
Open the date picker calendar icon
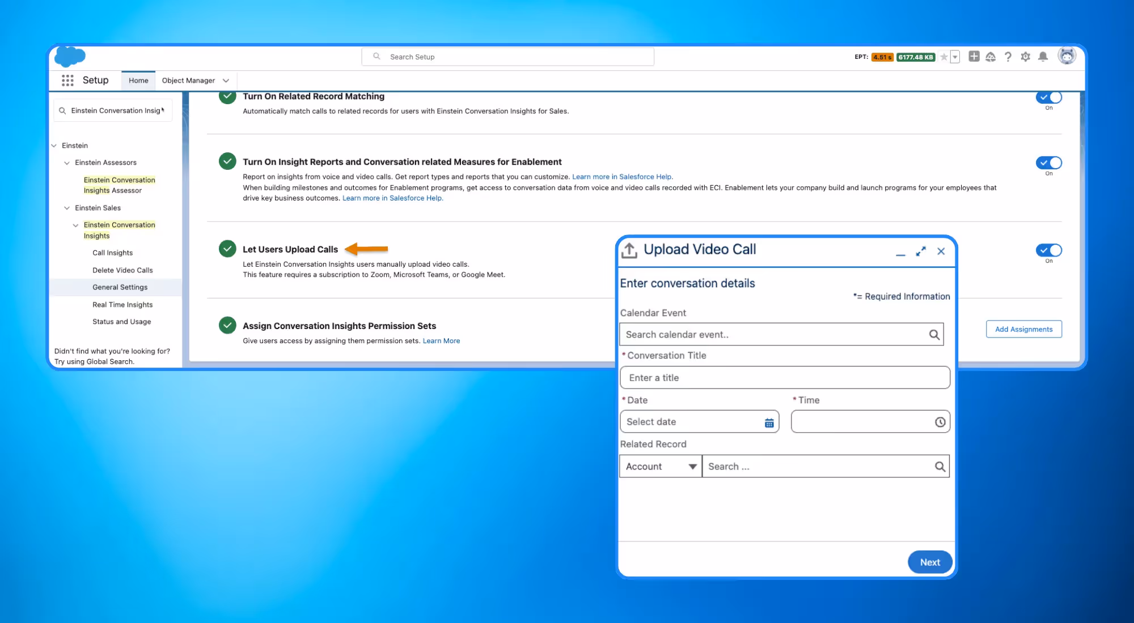pyautogui.click(x=769, y=423)
